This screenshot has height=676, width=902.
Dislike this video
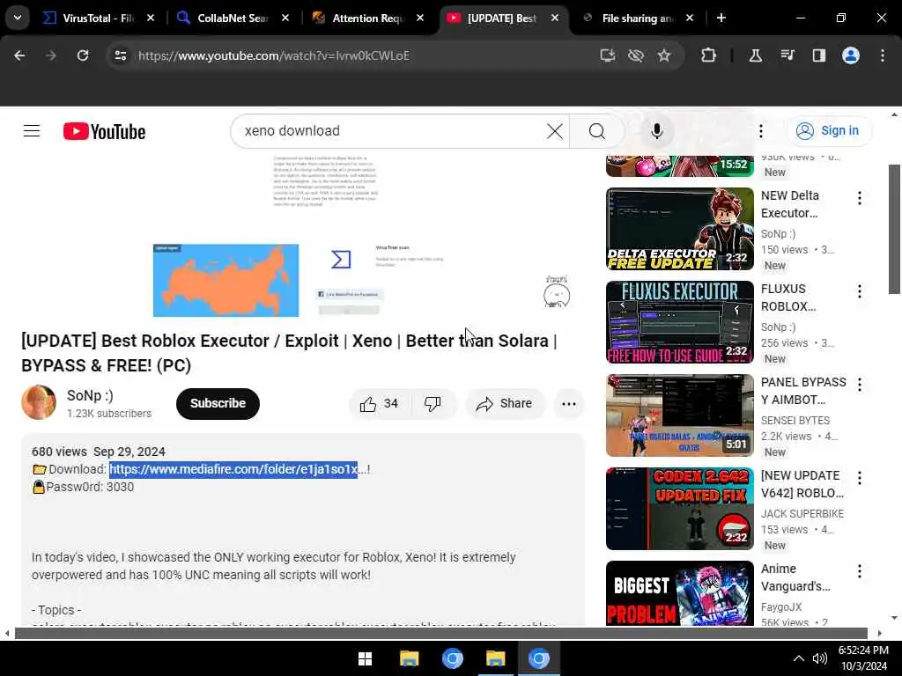433,403
